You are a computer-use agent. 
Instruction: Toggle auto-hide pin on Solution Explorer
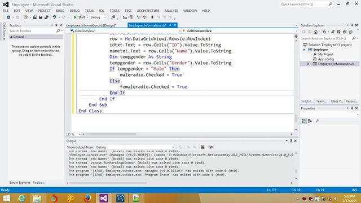click(352, 25)
